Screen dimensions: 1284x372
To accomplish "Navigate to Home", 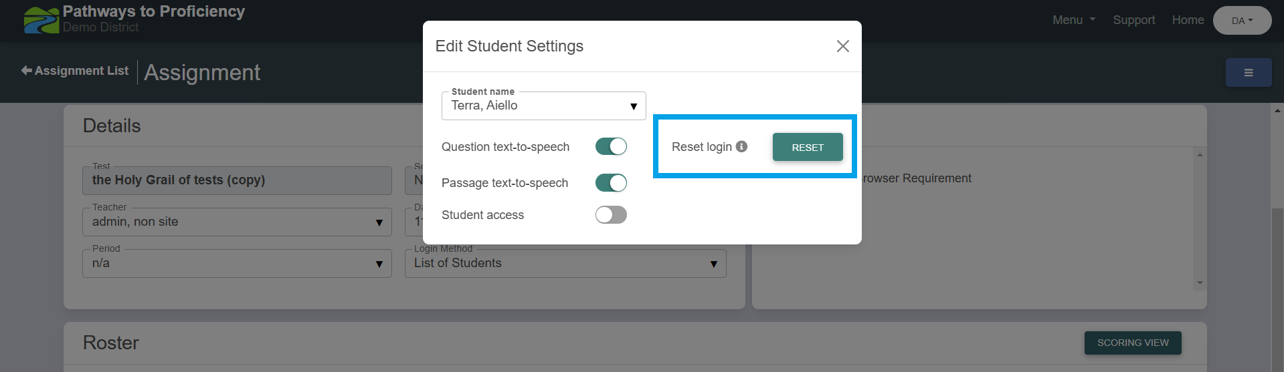I will pos(1188,20).
